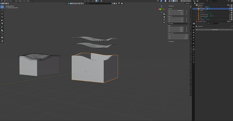Select boolean_cutters collection in outliner

pos(202,22)
